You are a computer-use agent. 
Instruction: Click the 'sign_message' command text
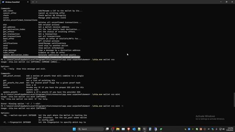click(x=10, y=50)
